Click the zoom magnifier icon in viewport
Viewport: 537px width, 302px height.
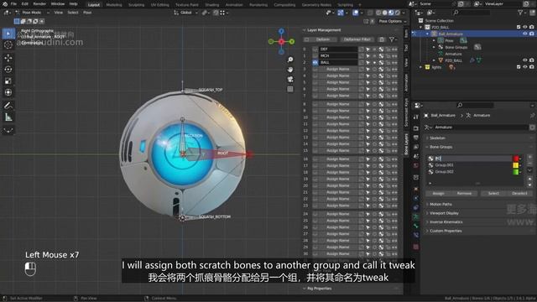290,60
